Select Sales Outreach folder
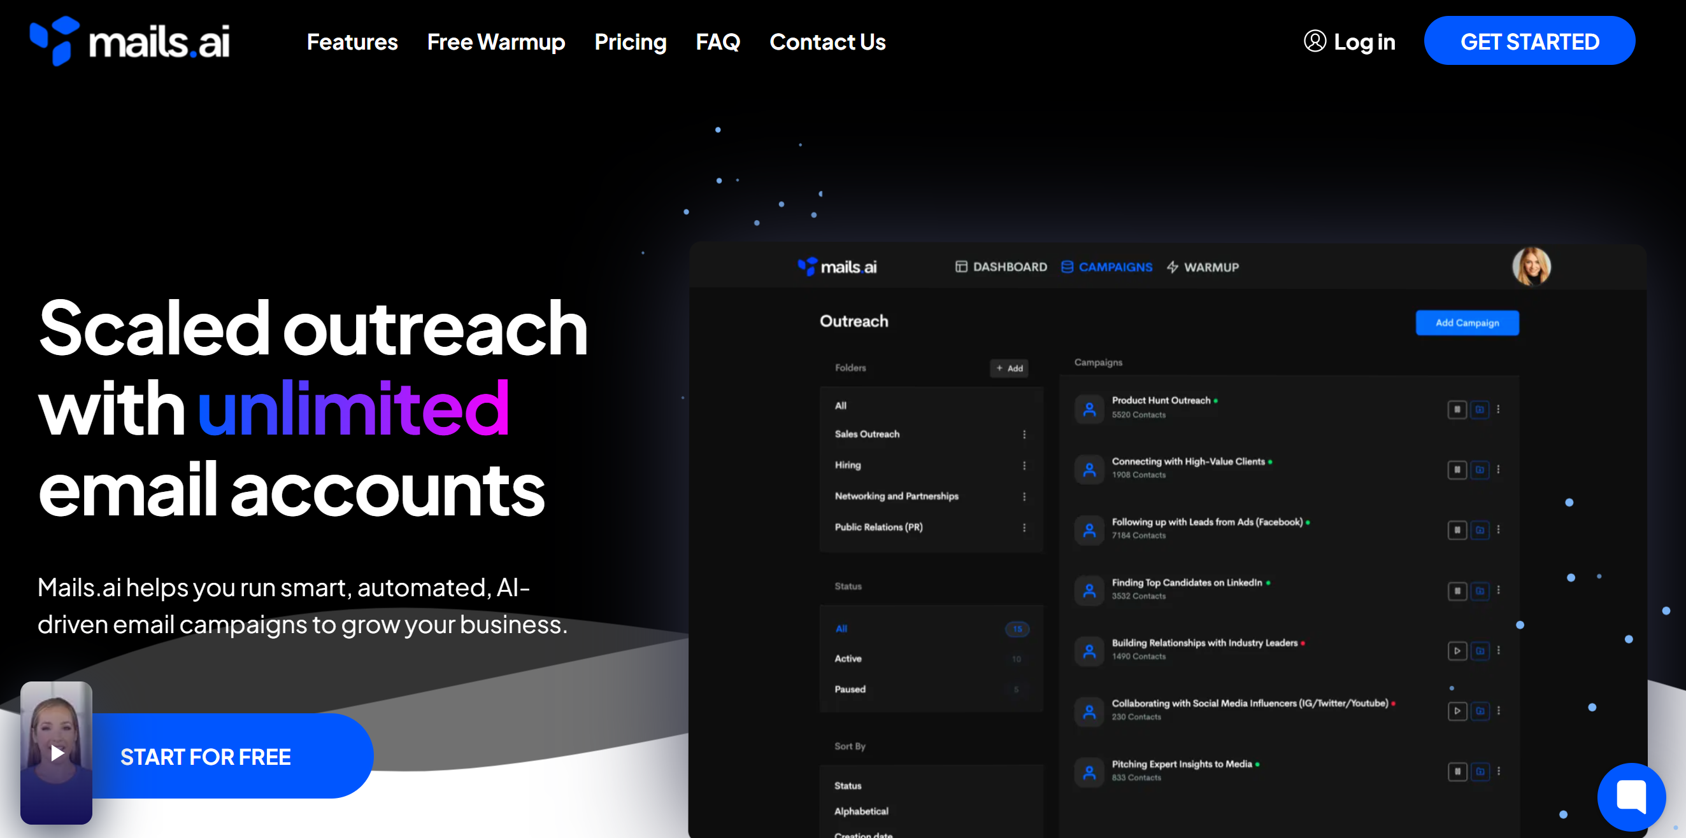Viewport: 1686px width, 838px height. 866,434
